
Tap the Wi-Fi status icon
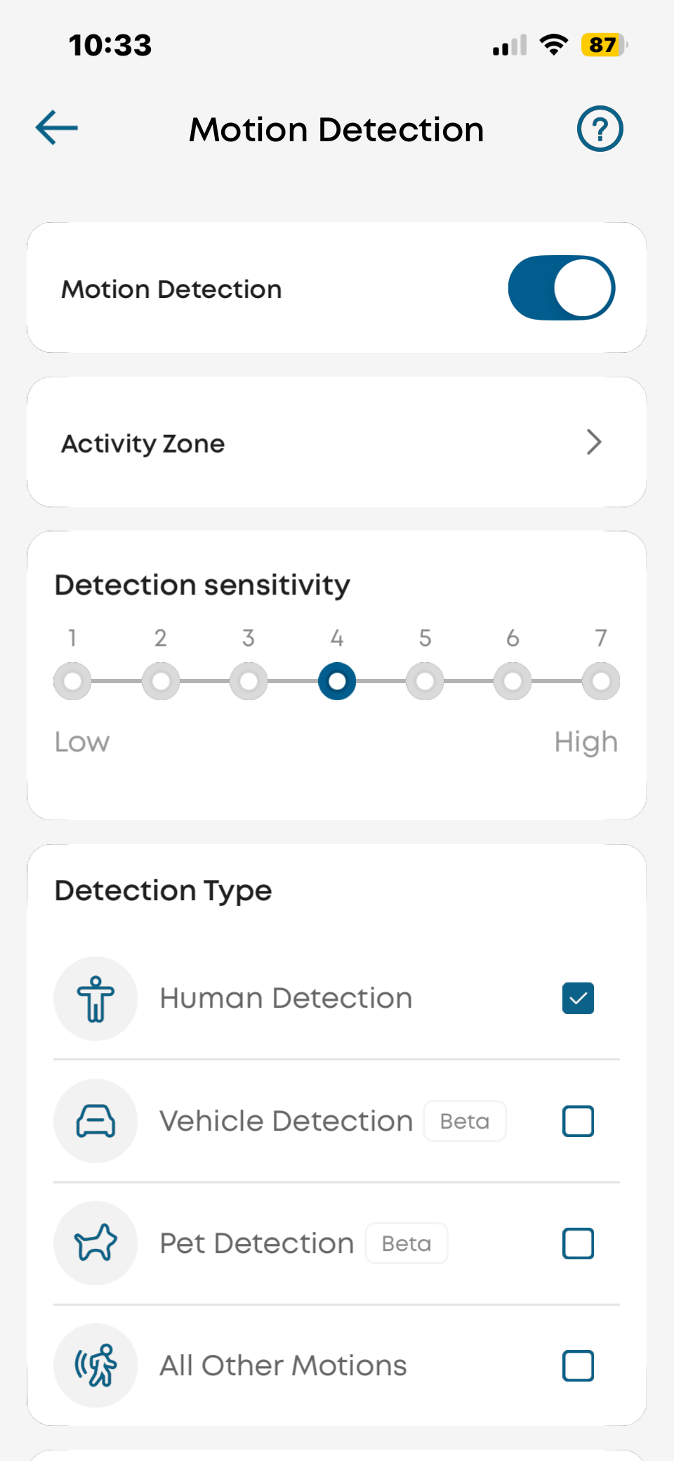pos(554,45)
